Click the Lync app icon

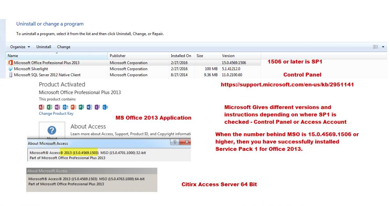click(x=104, y=107)
